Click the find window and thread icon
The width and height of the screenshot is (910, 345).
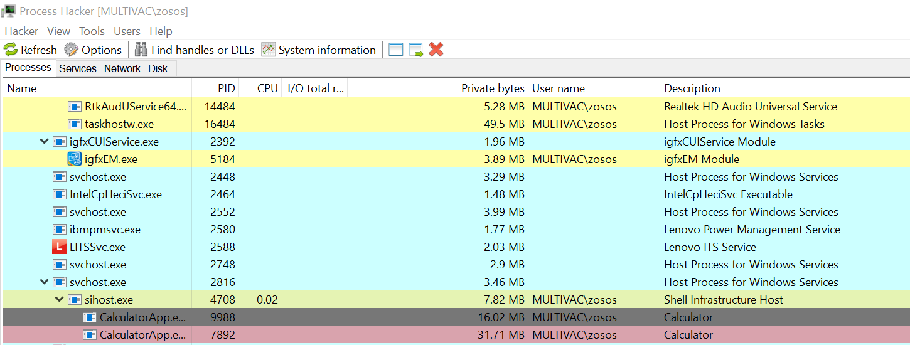(415, 50)
